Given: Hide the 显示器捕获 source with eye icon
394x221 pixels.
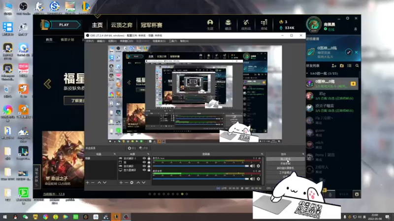Looking at the screenshot, I should pos(144,170).
